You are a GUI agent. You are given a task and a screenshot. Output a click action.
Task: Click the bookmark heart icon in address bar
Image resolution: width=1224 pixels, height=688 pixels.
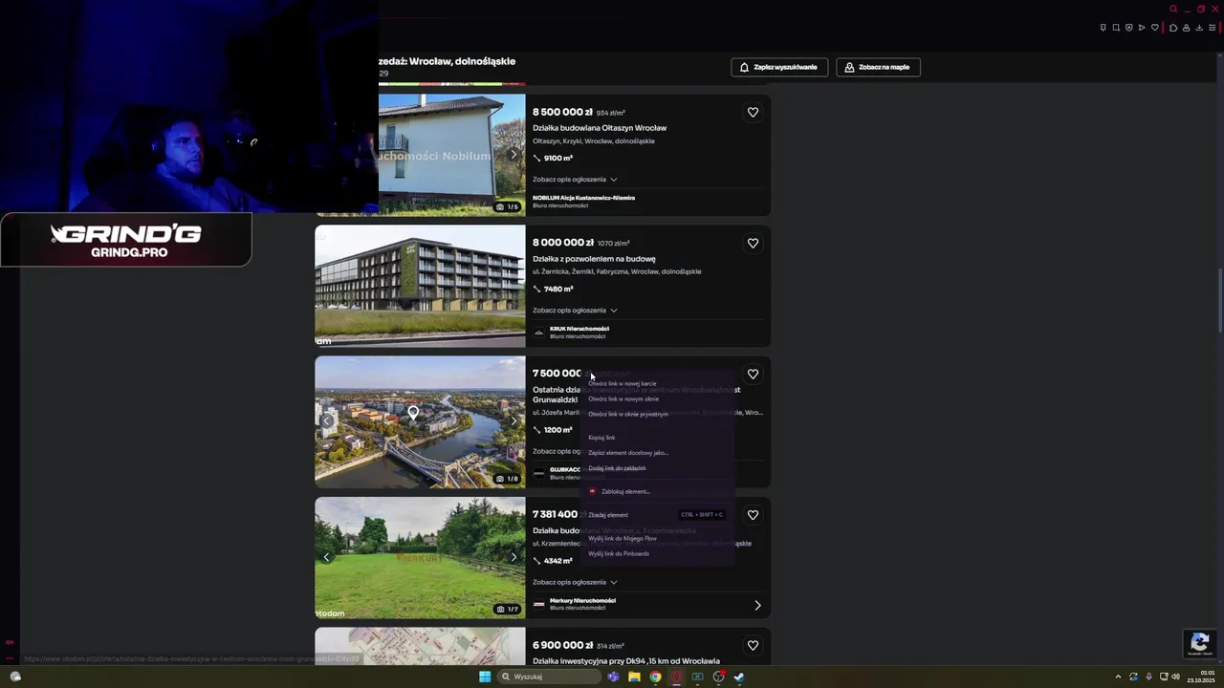[x=1155, y=28]
